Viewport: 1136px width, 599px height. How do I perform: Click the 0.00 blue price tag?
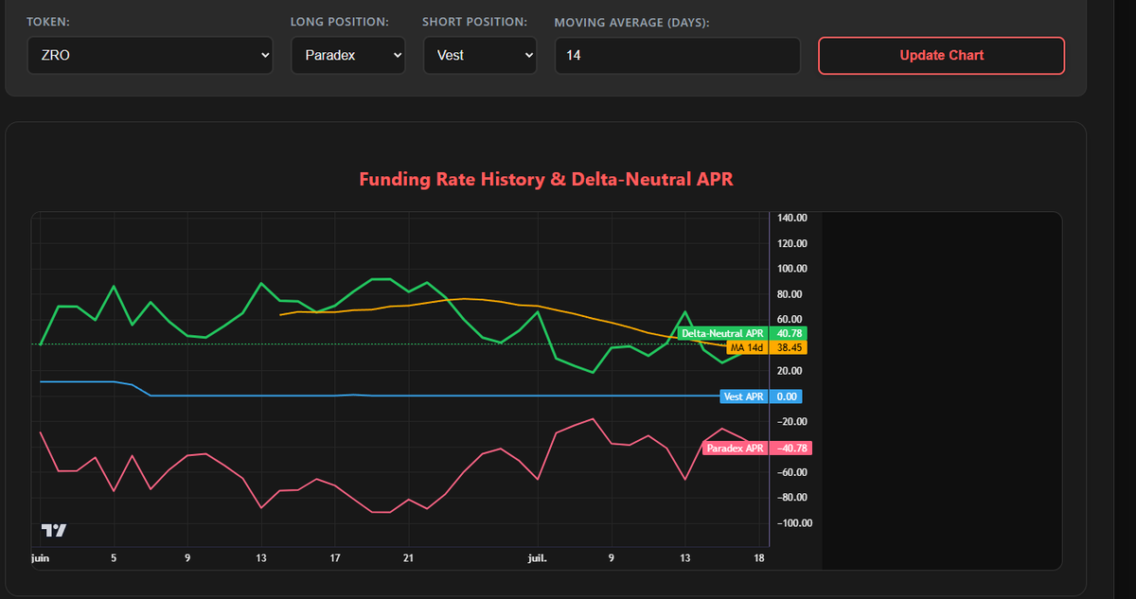click(788, 396)
